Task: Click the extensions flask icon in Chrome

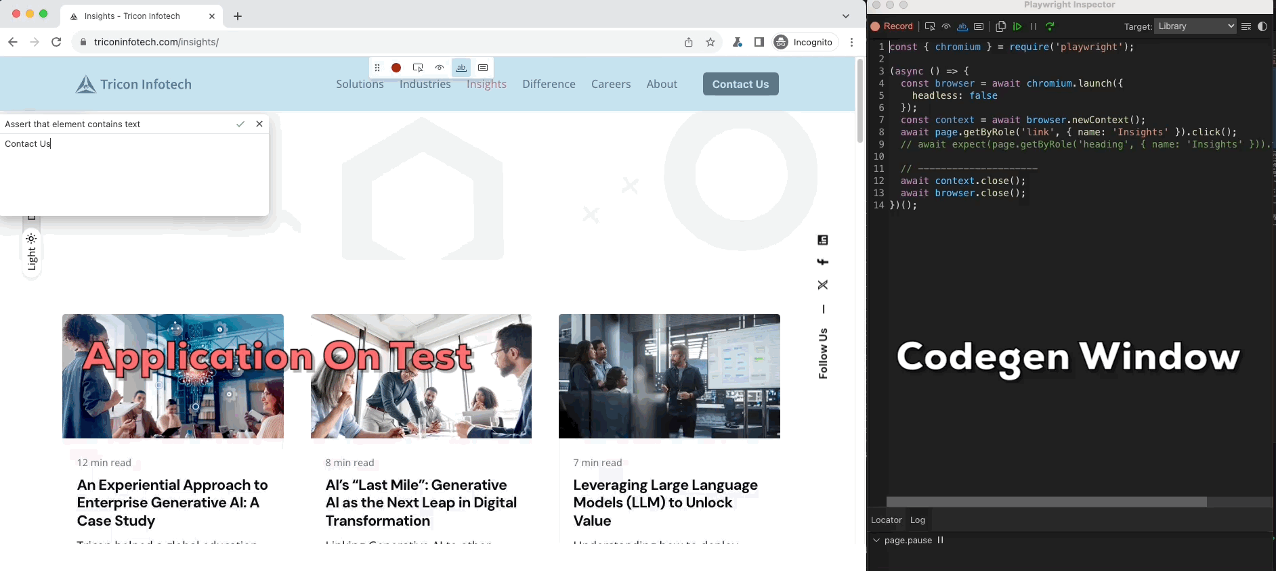Action: click(738, 42)
